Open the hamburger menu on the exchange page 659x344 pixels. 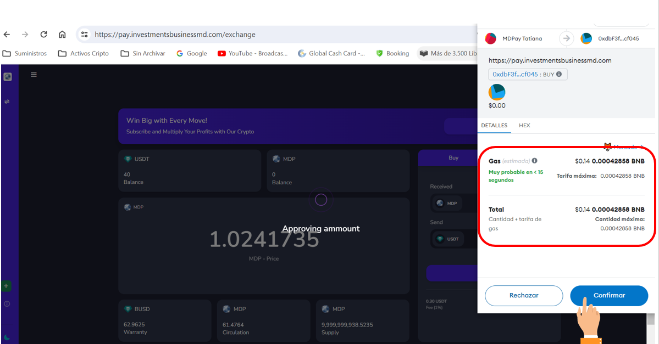34,75
